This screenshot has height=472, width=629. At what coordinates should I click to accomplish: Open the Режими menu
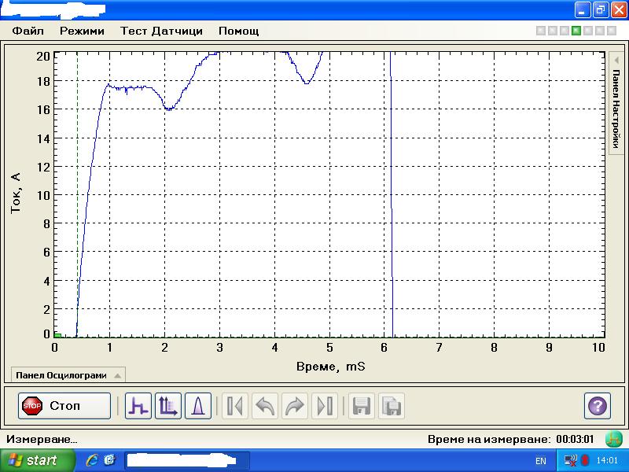point(82,31)
